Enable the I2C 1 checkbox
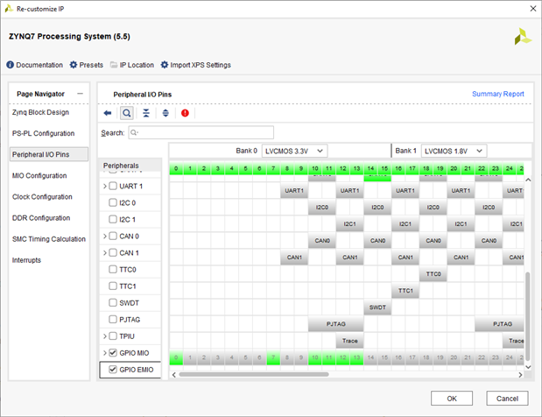Image resolution: width=542 pixels, height=417 pixels. click(x=113, y=219)
